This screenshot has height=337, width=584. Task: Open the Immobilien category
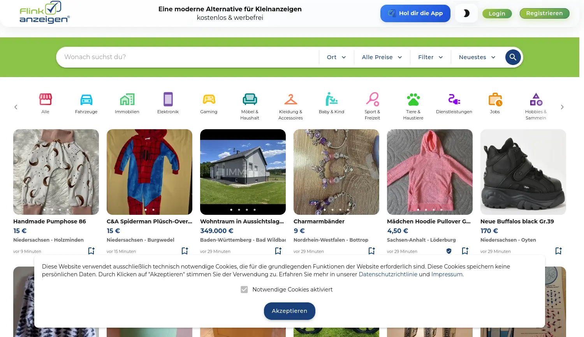pos(127,99)
